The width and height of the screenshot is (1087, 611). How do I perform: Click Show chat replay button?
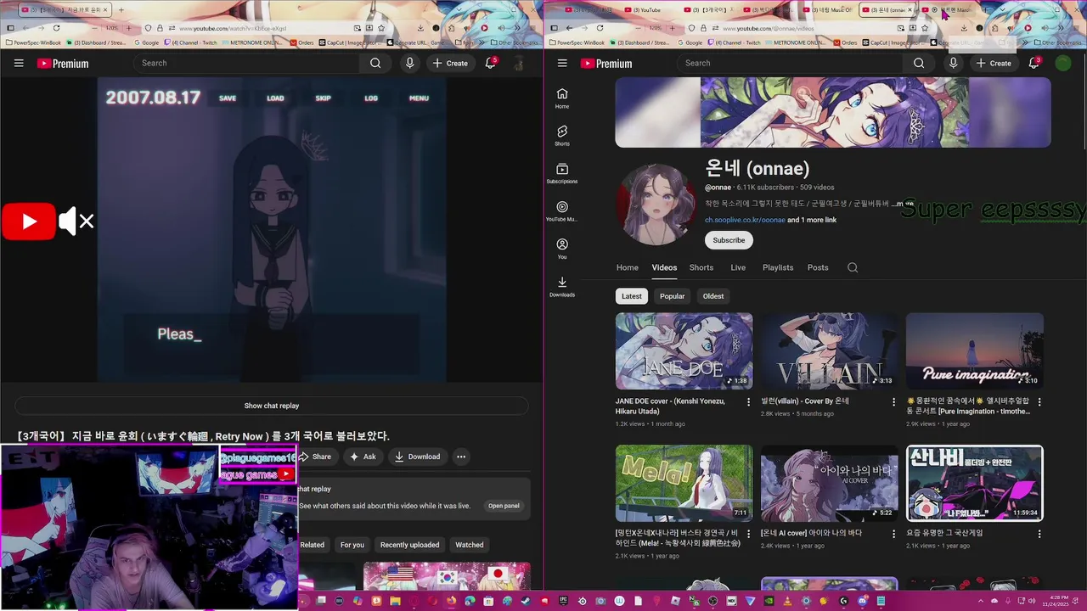coord(272,406)
